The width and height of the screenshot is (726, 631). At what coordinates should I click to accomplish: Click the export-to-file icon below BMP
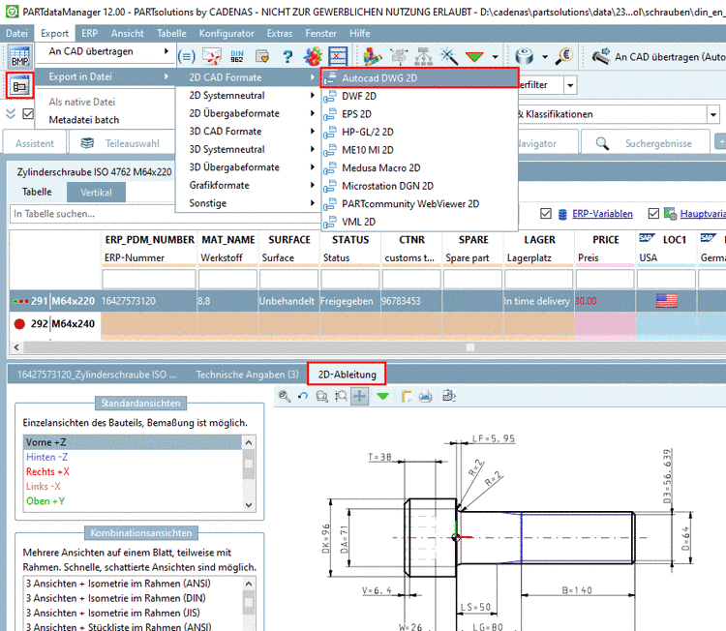(19, 85)
